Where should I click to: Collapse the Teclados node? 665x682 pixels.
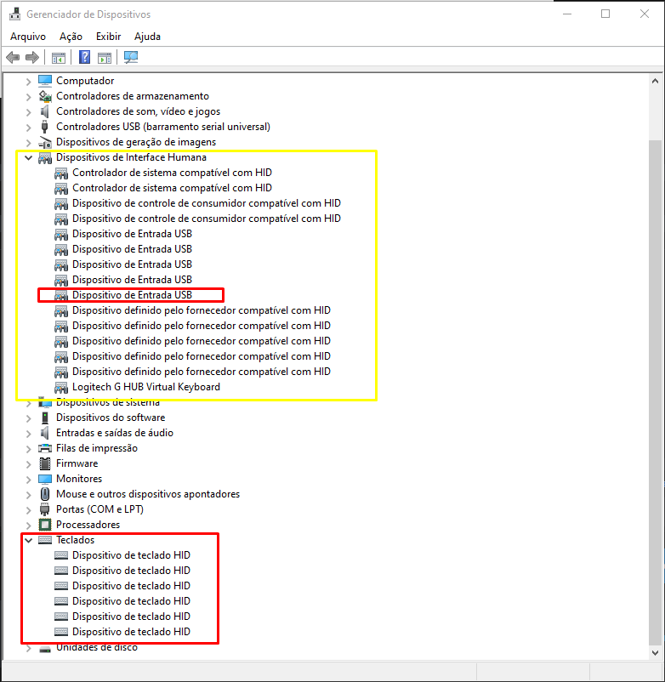pyautogui.click(x=28, y=540)
